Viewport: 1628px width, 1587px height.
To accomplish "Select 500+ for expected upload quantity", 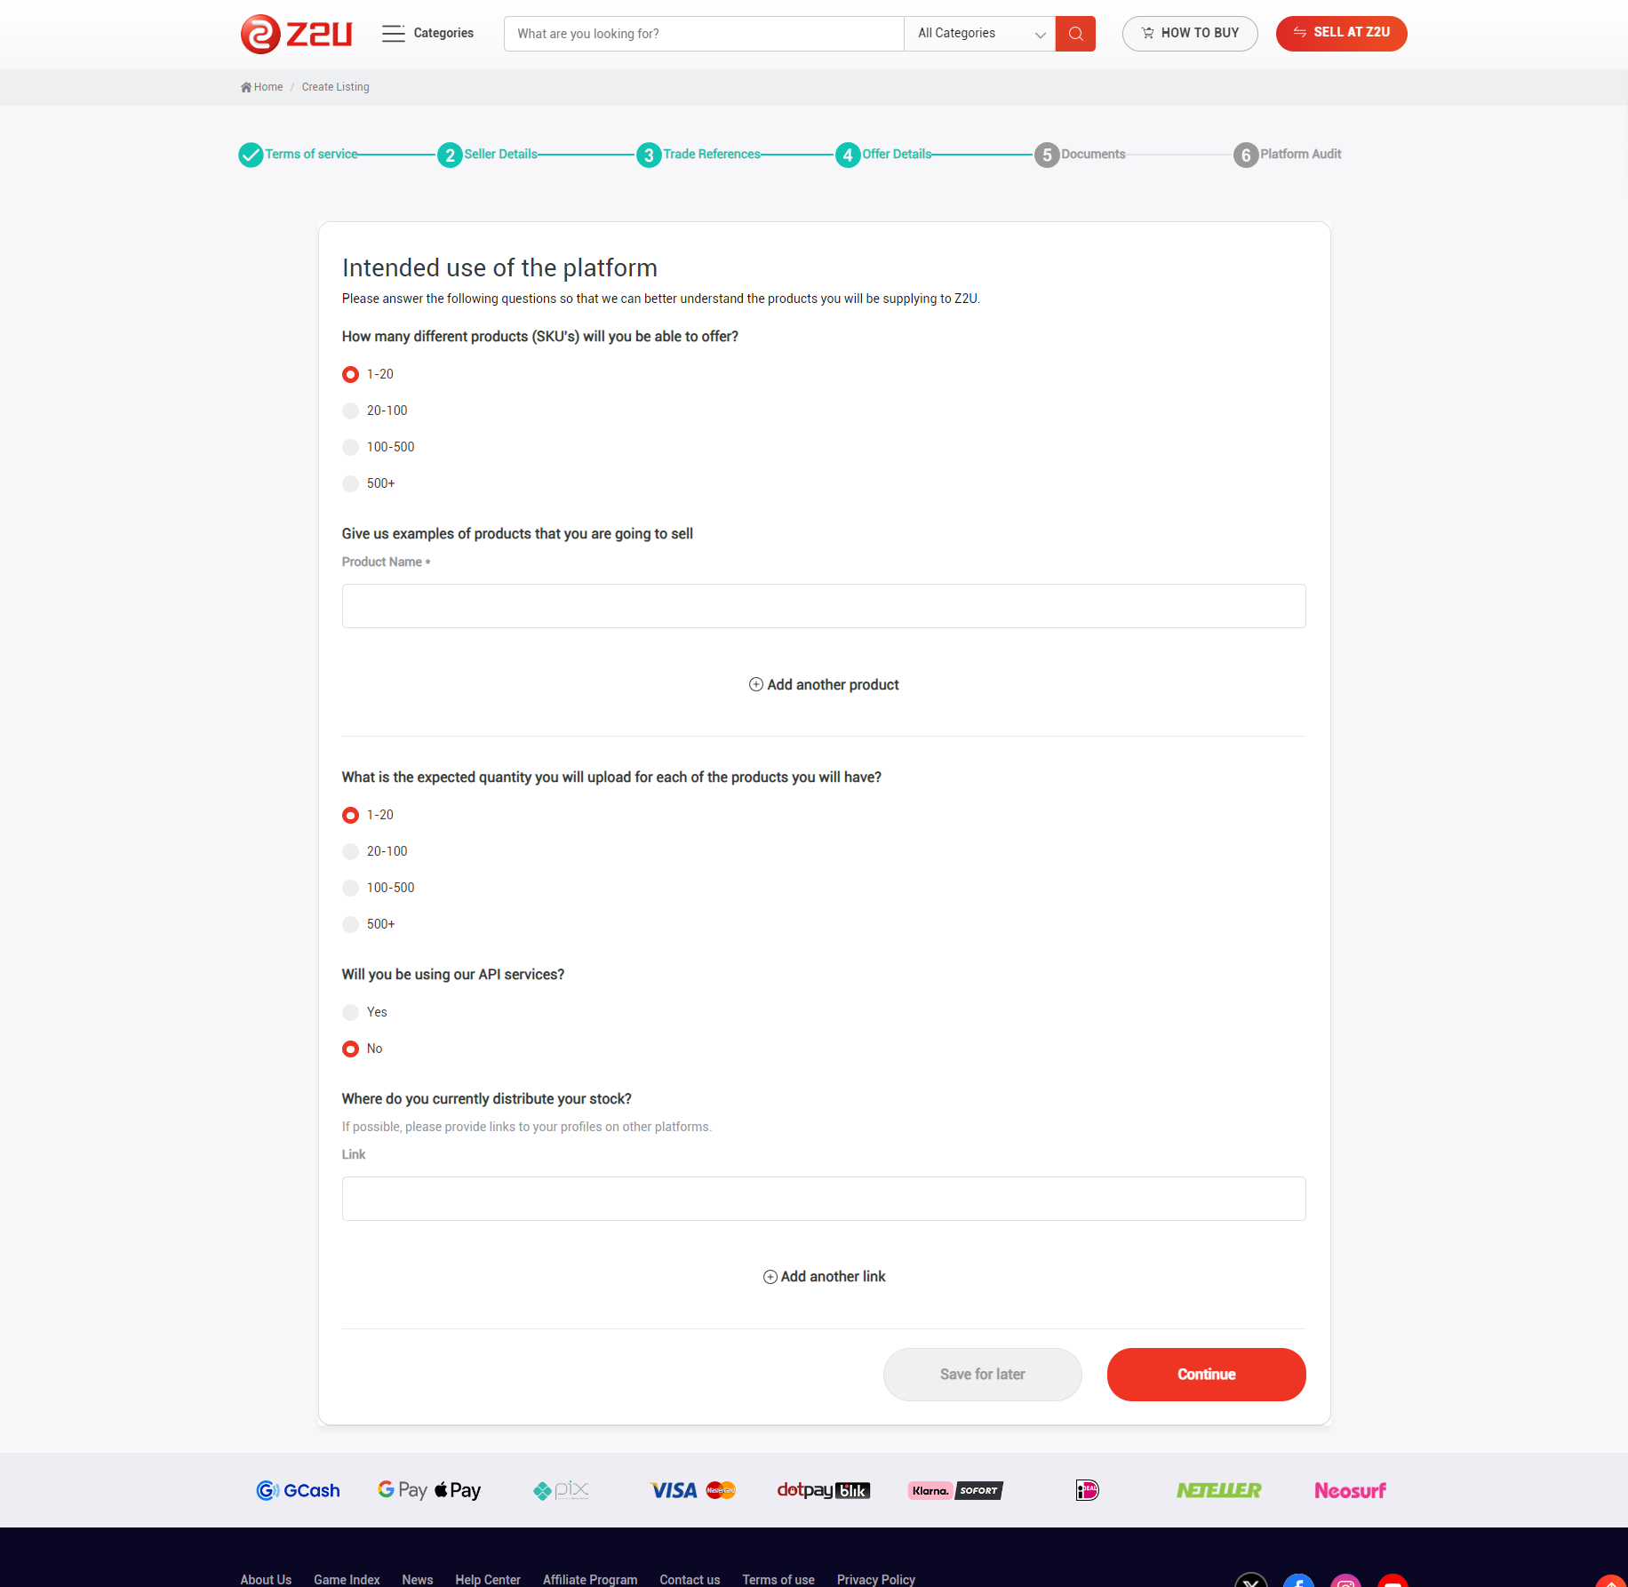I will coord(351,924).
